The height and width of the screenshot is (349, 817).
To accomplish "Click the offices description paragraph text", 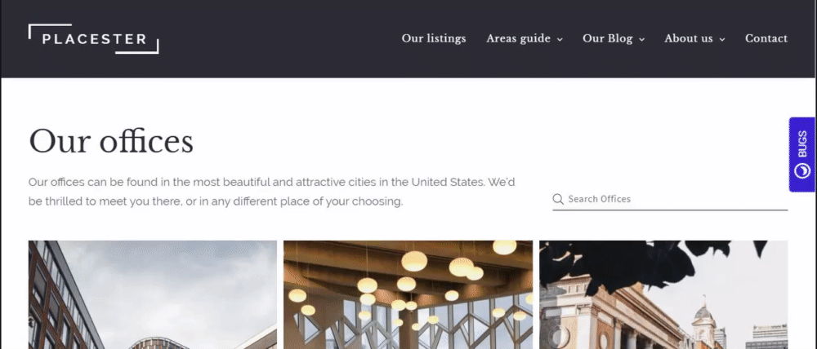I will click(271, 192).
